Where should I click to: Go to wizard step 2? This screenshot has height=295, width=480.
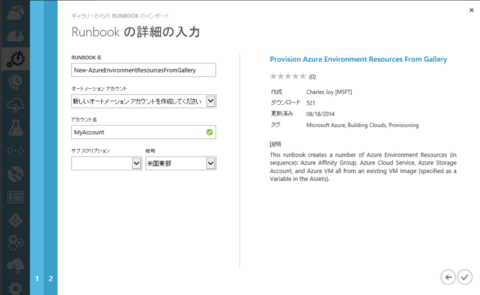50,279
